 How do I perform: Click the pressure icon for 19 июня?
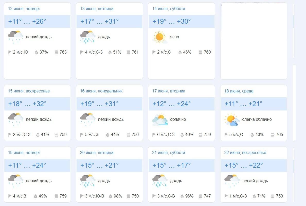click(x=56, y=196)
